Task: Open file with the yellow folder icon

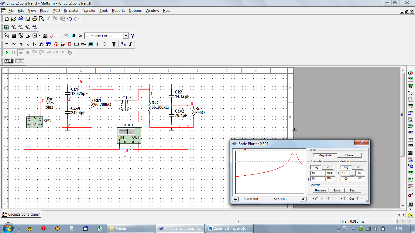Action: coord(14,19)
